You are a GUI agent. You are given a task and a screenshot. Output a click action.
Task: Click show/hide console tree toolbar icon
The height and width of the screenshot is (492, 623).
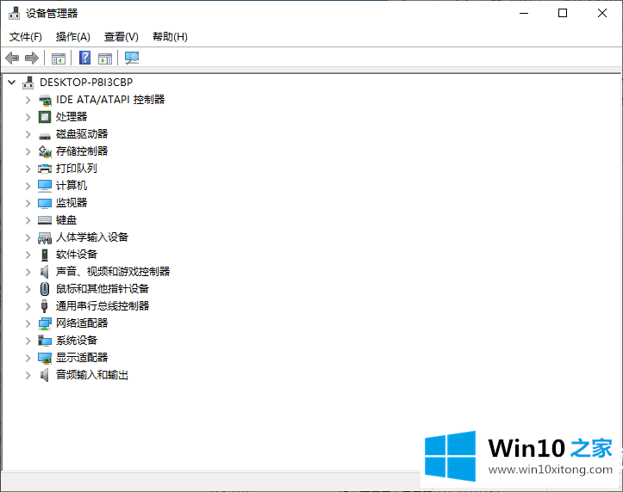tap(59, 58)
